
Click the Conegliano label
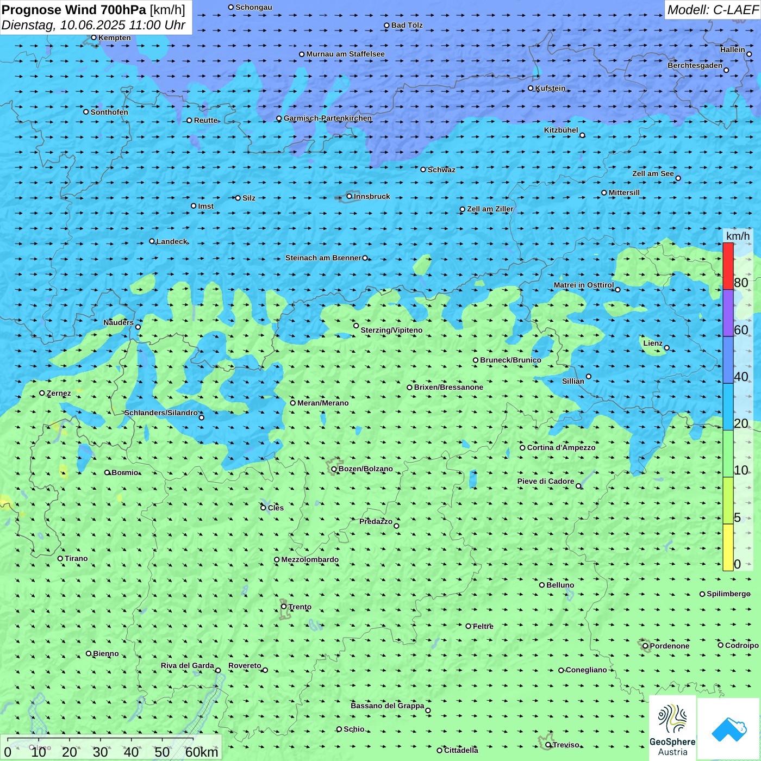coord(586,670)
